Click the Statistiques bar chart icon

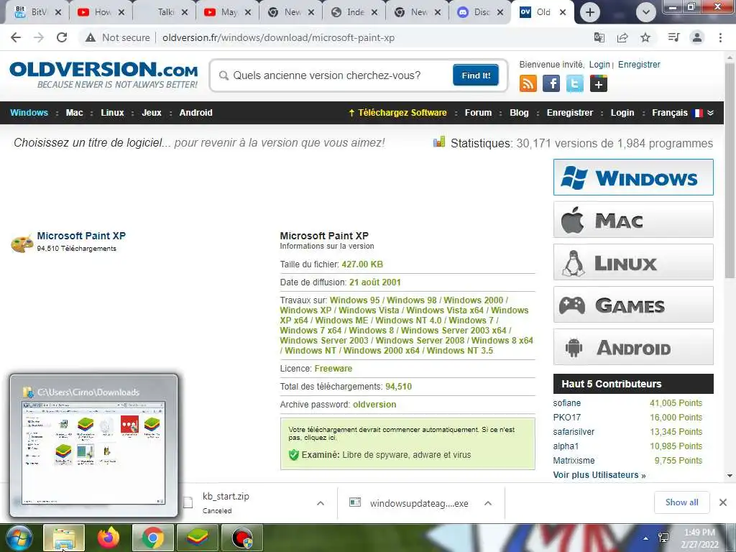(x=439, y=142)
